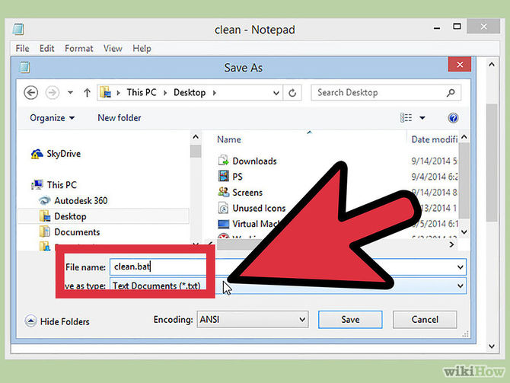
Task: Click the Back arrow navigation button
Action: [31, 93]
